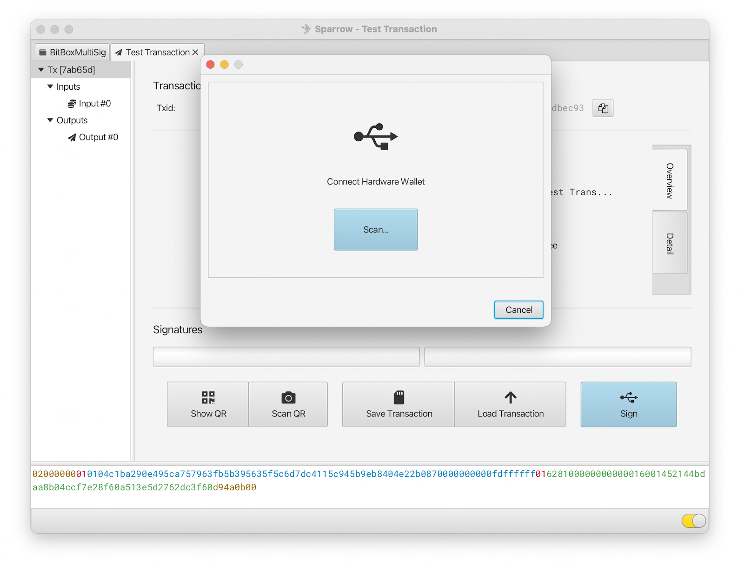Click the Sign button
This screenshot has height=572, width=744.
coord(629,404)
